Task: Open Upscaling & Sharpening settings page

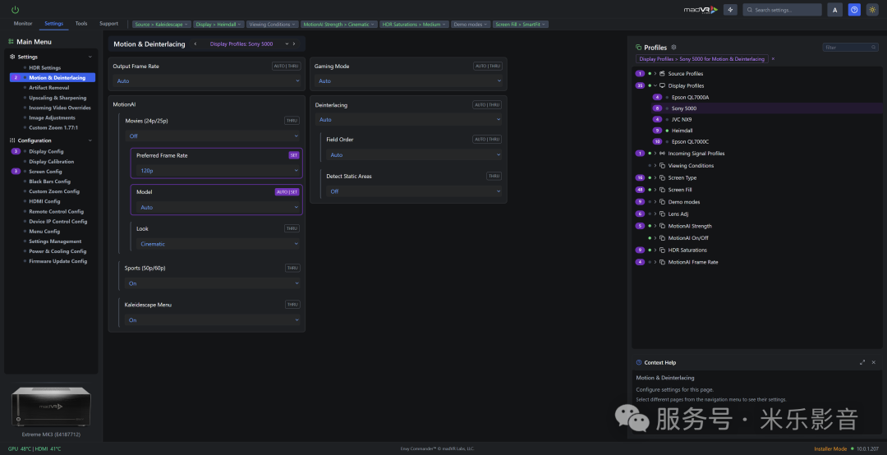Action: [x=57, y=98]
